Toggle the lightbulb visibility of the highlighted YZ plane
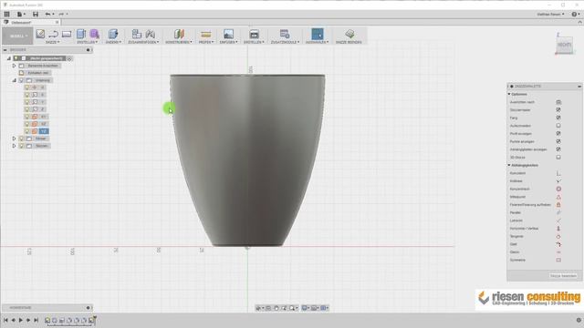584x328 pixels. tap(26, 131)
